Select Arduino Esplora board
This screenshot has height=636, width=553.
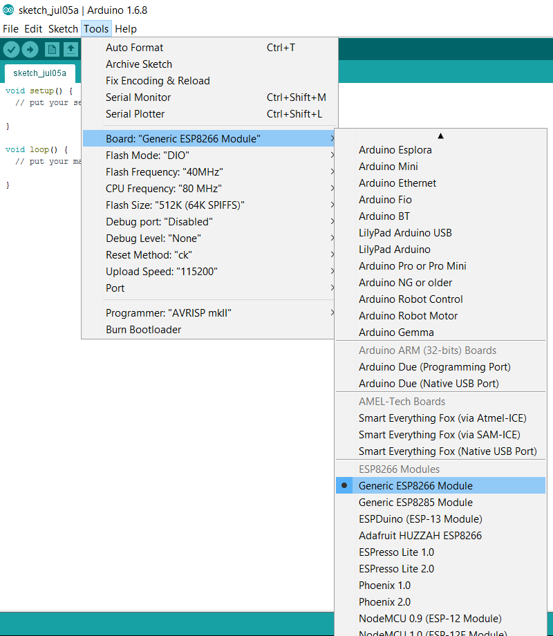tap(440, 150)
